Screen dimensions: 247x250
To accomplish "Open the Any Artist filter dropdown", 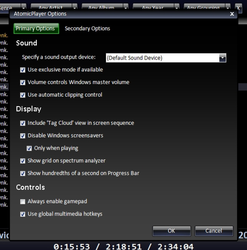I will 75,7.
